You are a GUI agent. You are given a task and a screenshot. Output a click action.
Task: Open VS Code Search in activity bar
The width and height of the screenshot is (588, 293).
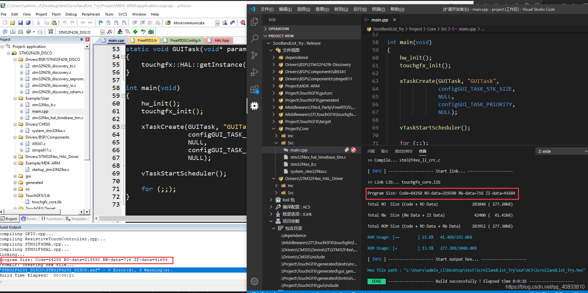click(x=254, y=39)
